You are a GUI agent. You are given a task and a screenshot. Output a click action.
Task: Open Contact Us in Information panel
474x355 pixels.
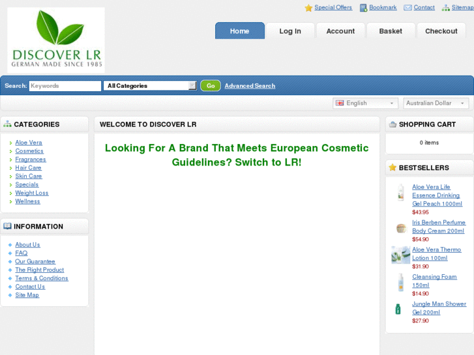coord(30,287)
